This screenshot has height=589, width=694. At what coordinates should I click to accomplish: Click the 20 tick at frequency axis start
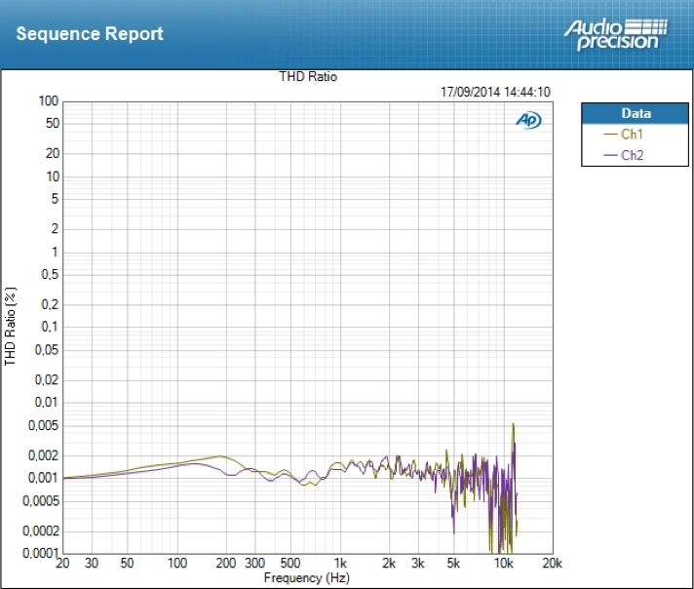[63, 564]
